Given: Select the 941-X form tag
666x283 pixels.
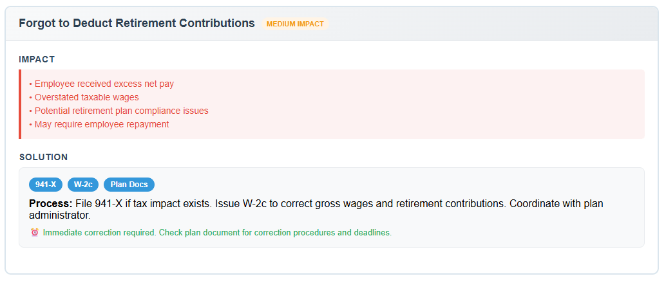Looking at the screenshot, I should click(46, 185).
